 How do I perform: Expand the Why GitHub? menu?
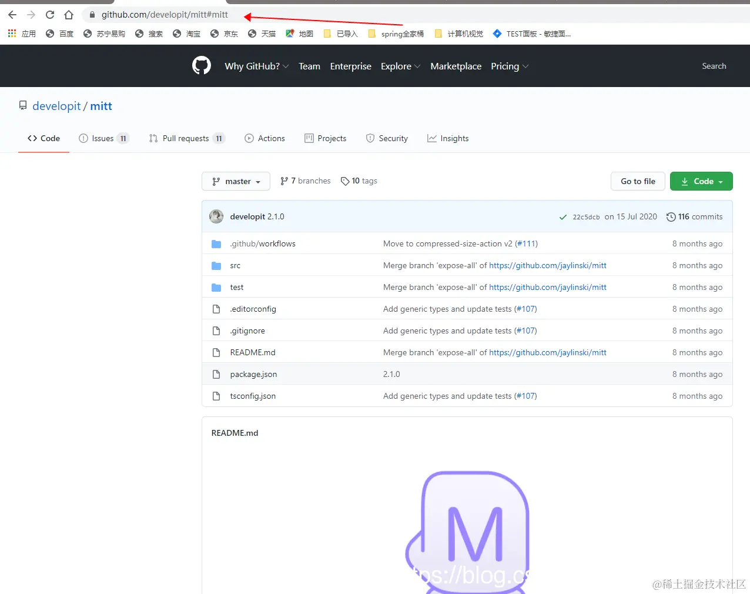click(x=257, y=66)
